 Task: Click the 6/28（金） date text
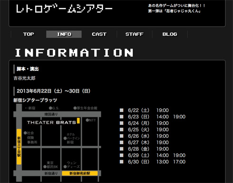pos(139,149)
